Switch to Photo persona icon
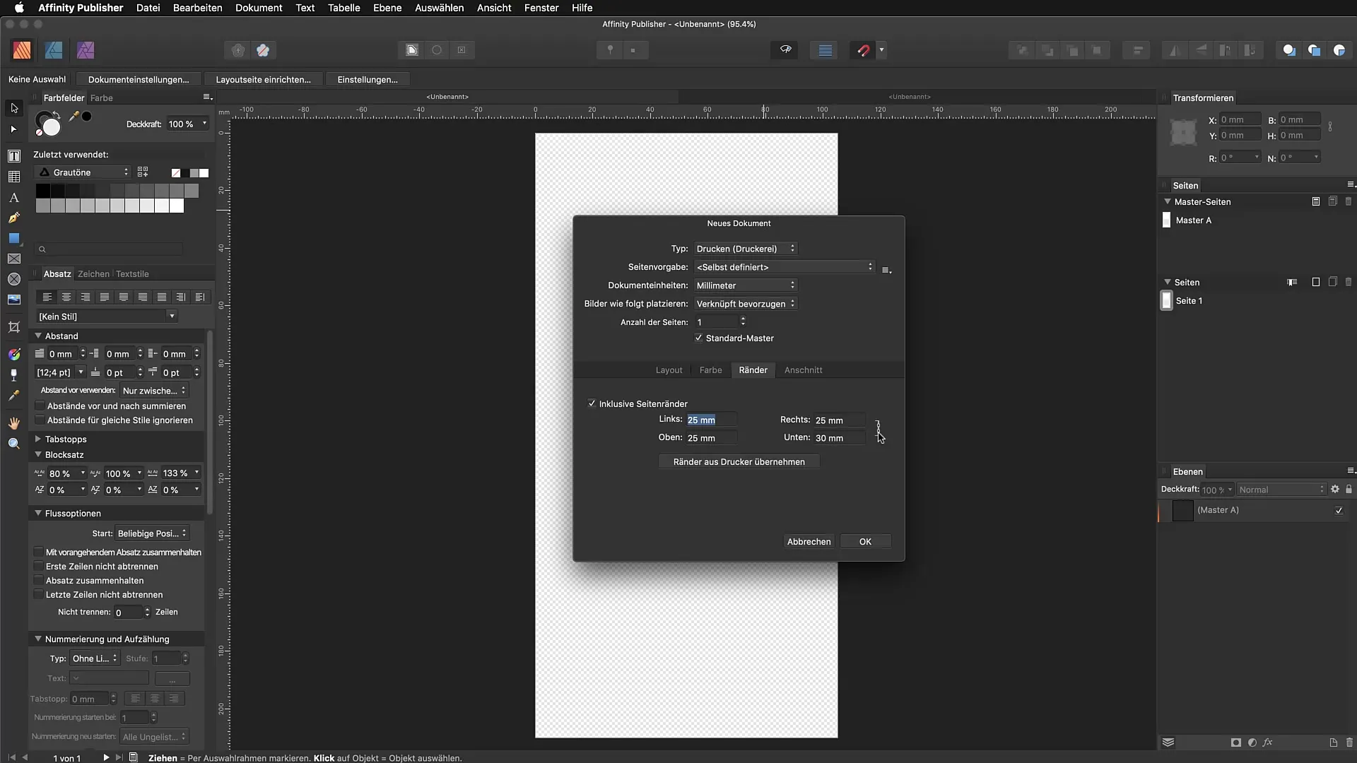 (86, 50)
